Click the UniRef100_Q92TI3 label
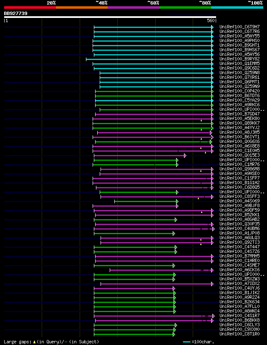The height and width of the screenshot is (345, 267). click(x=239, y=242)
